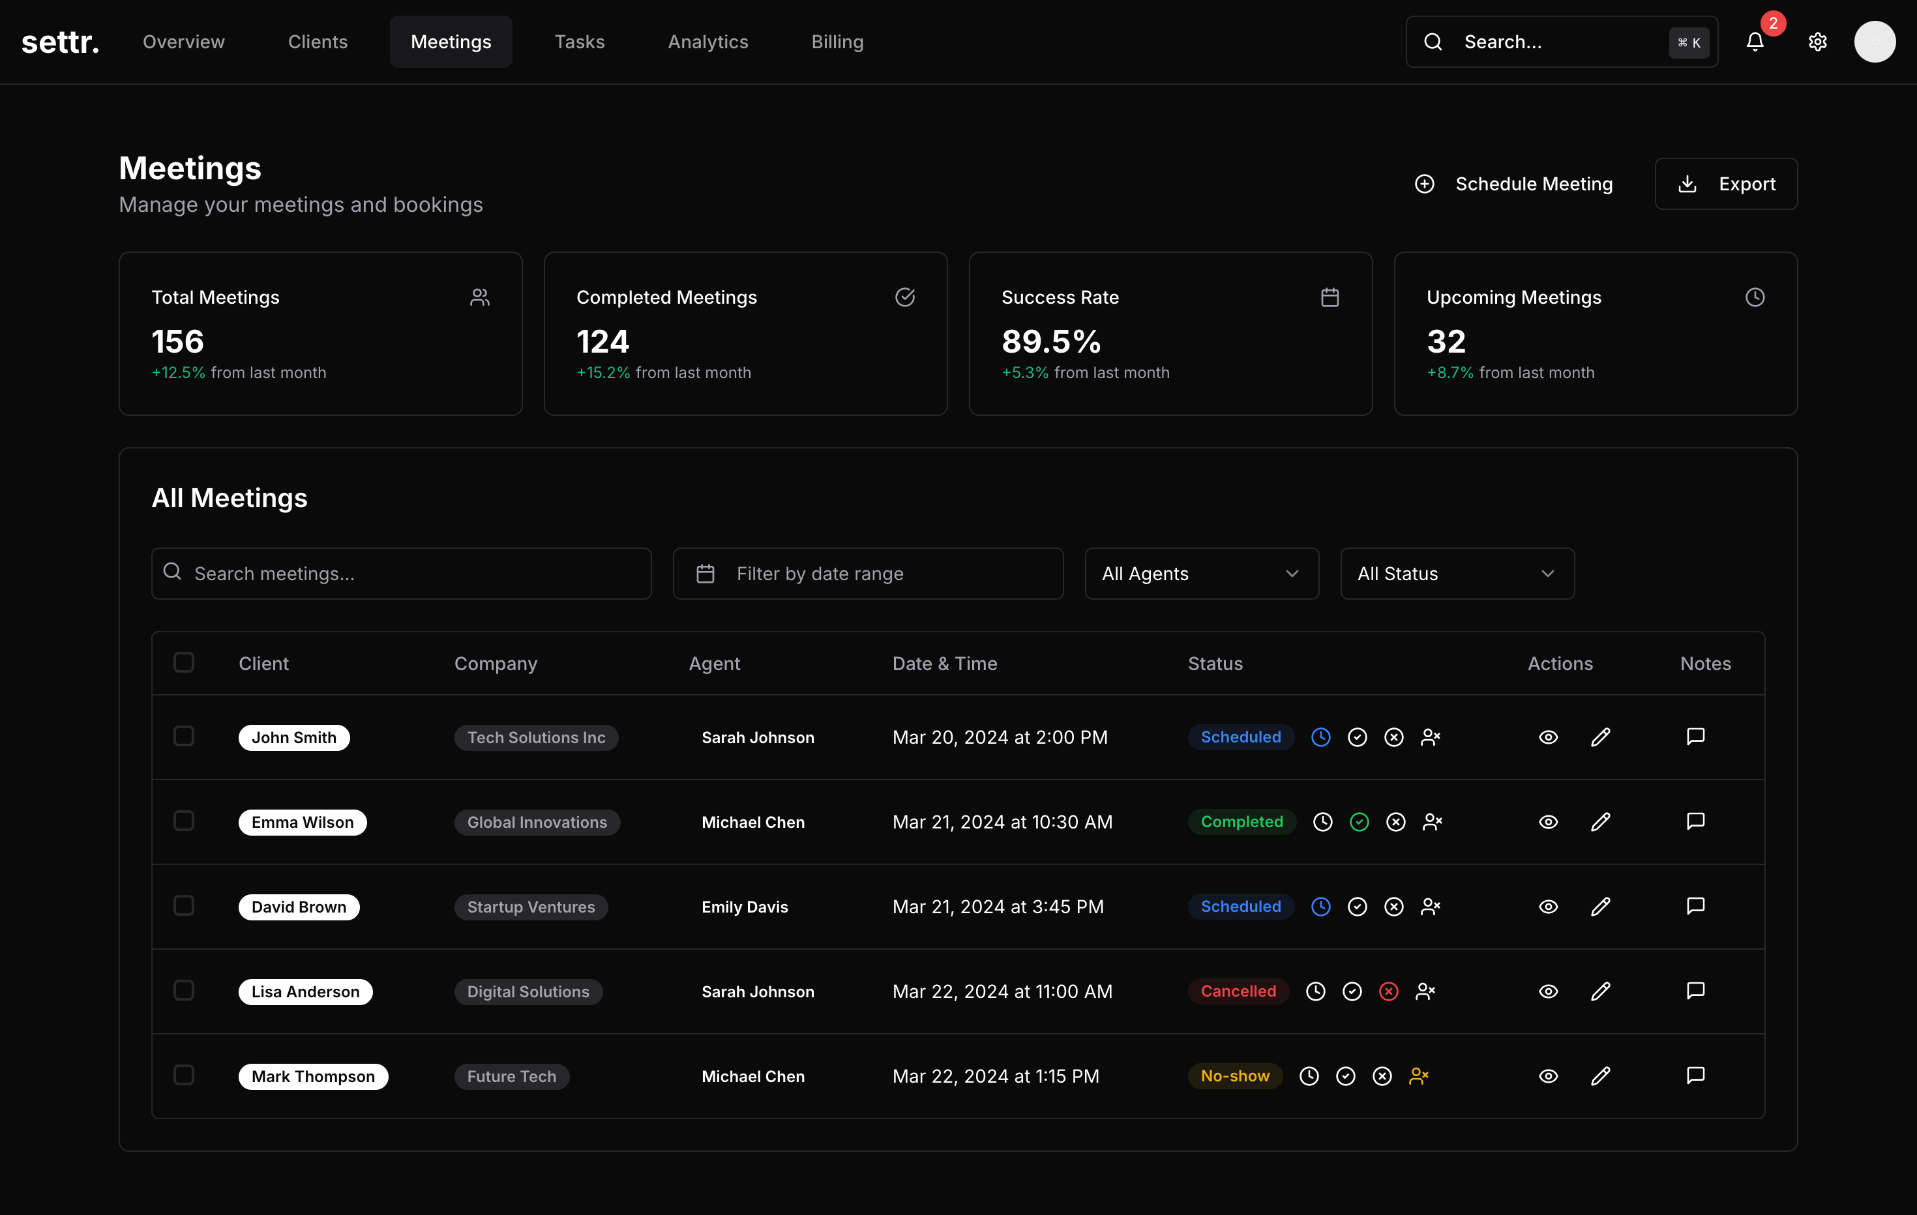1917x1215 pixels.
Task: Open notes for Mark Thompson meeting
Action: coord(1696,1076)
